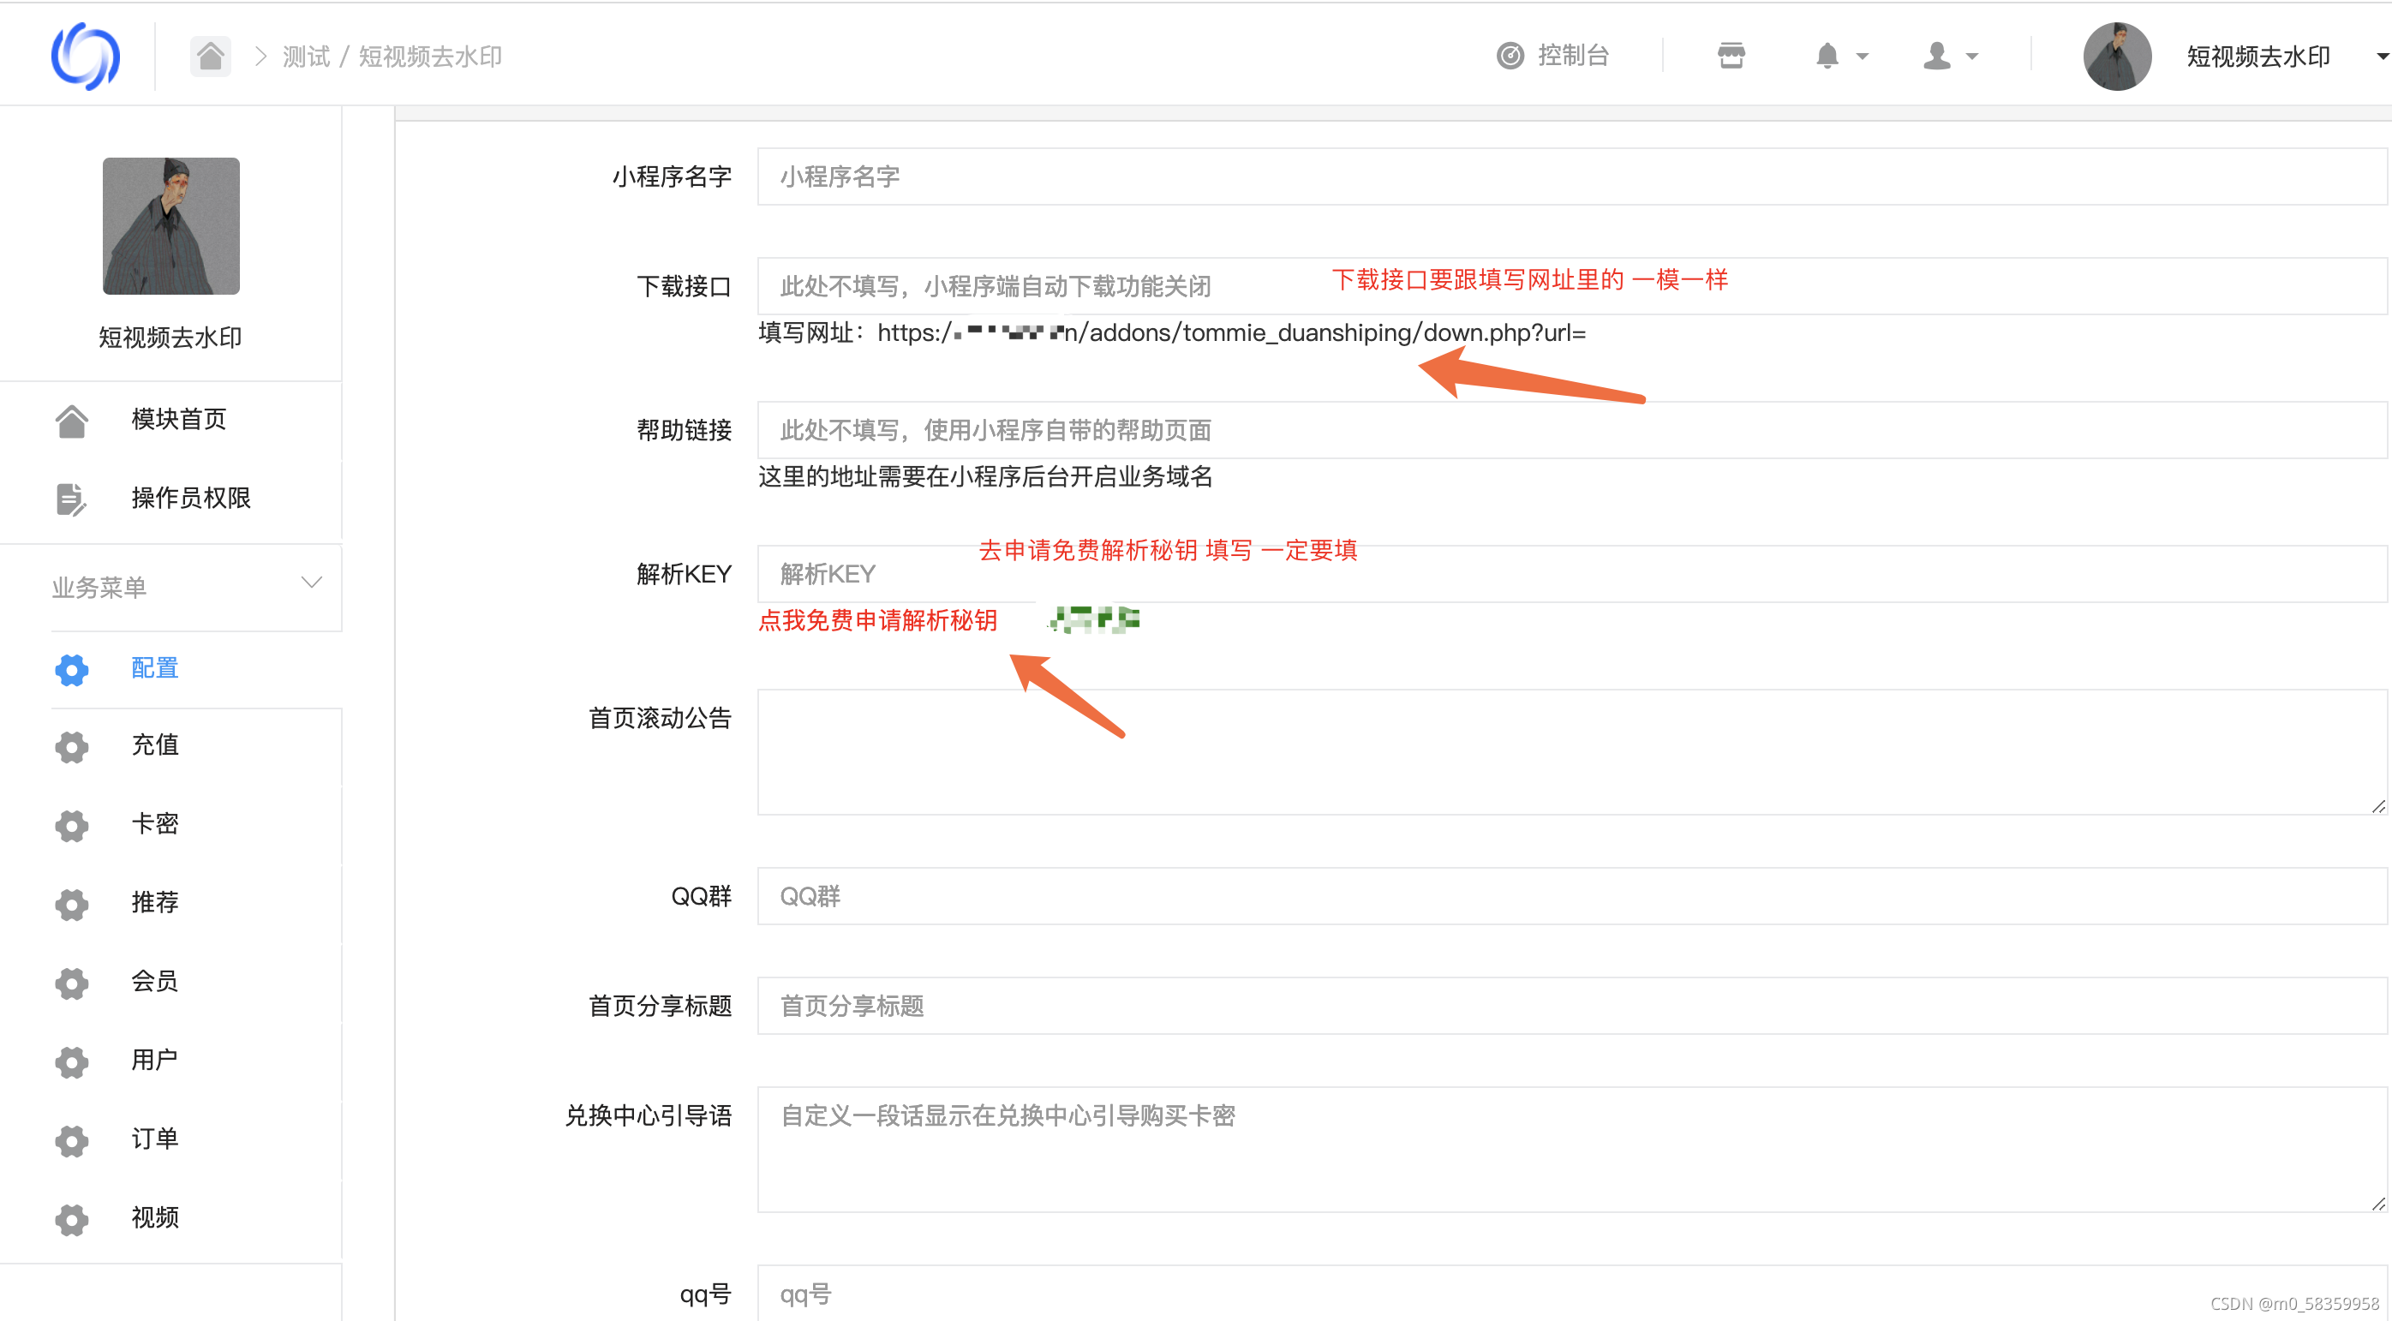The width and height of the screenshot is (2392, 1321).
Task: Focus the 小程序名字 text field
Action: 1570,176
